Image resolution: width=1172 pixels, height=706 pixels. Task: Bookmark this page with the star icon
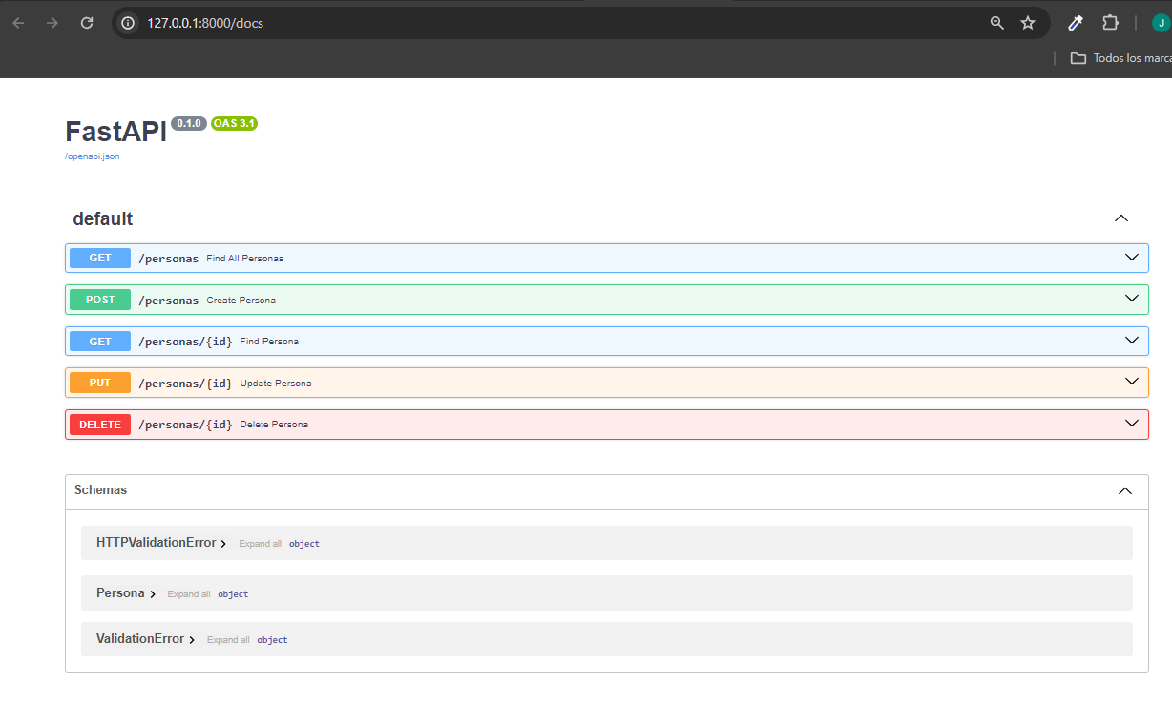pos(1028,23)
